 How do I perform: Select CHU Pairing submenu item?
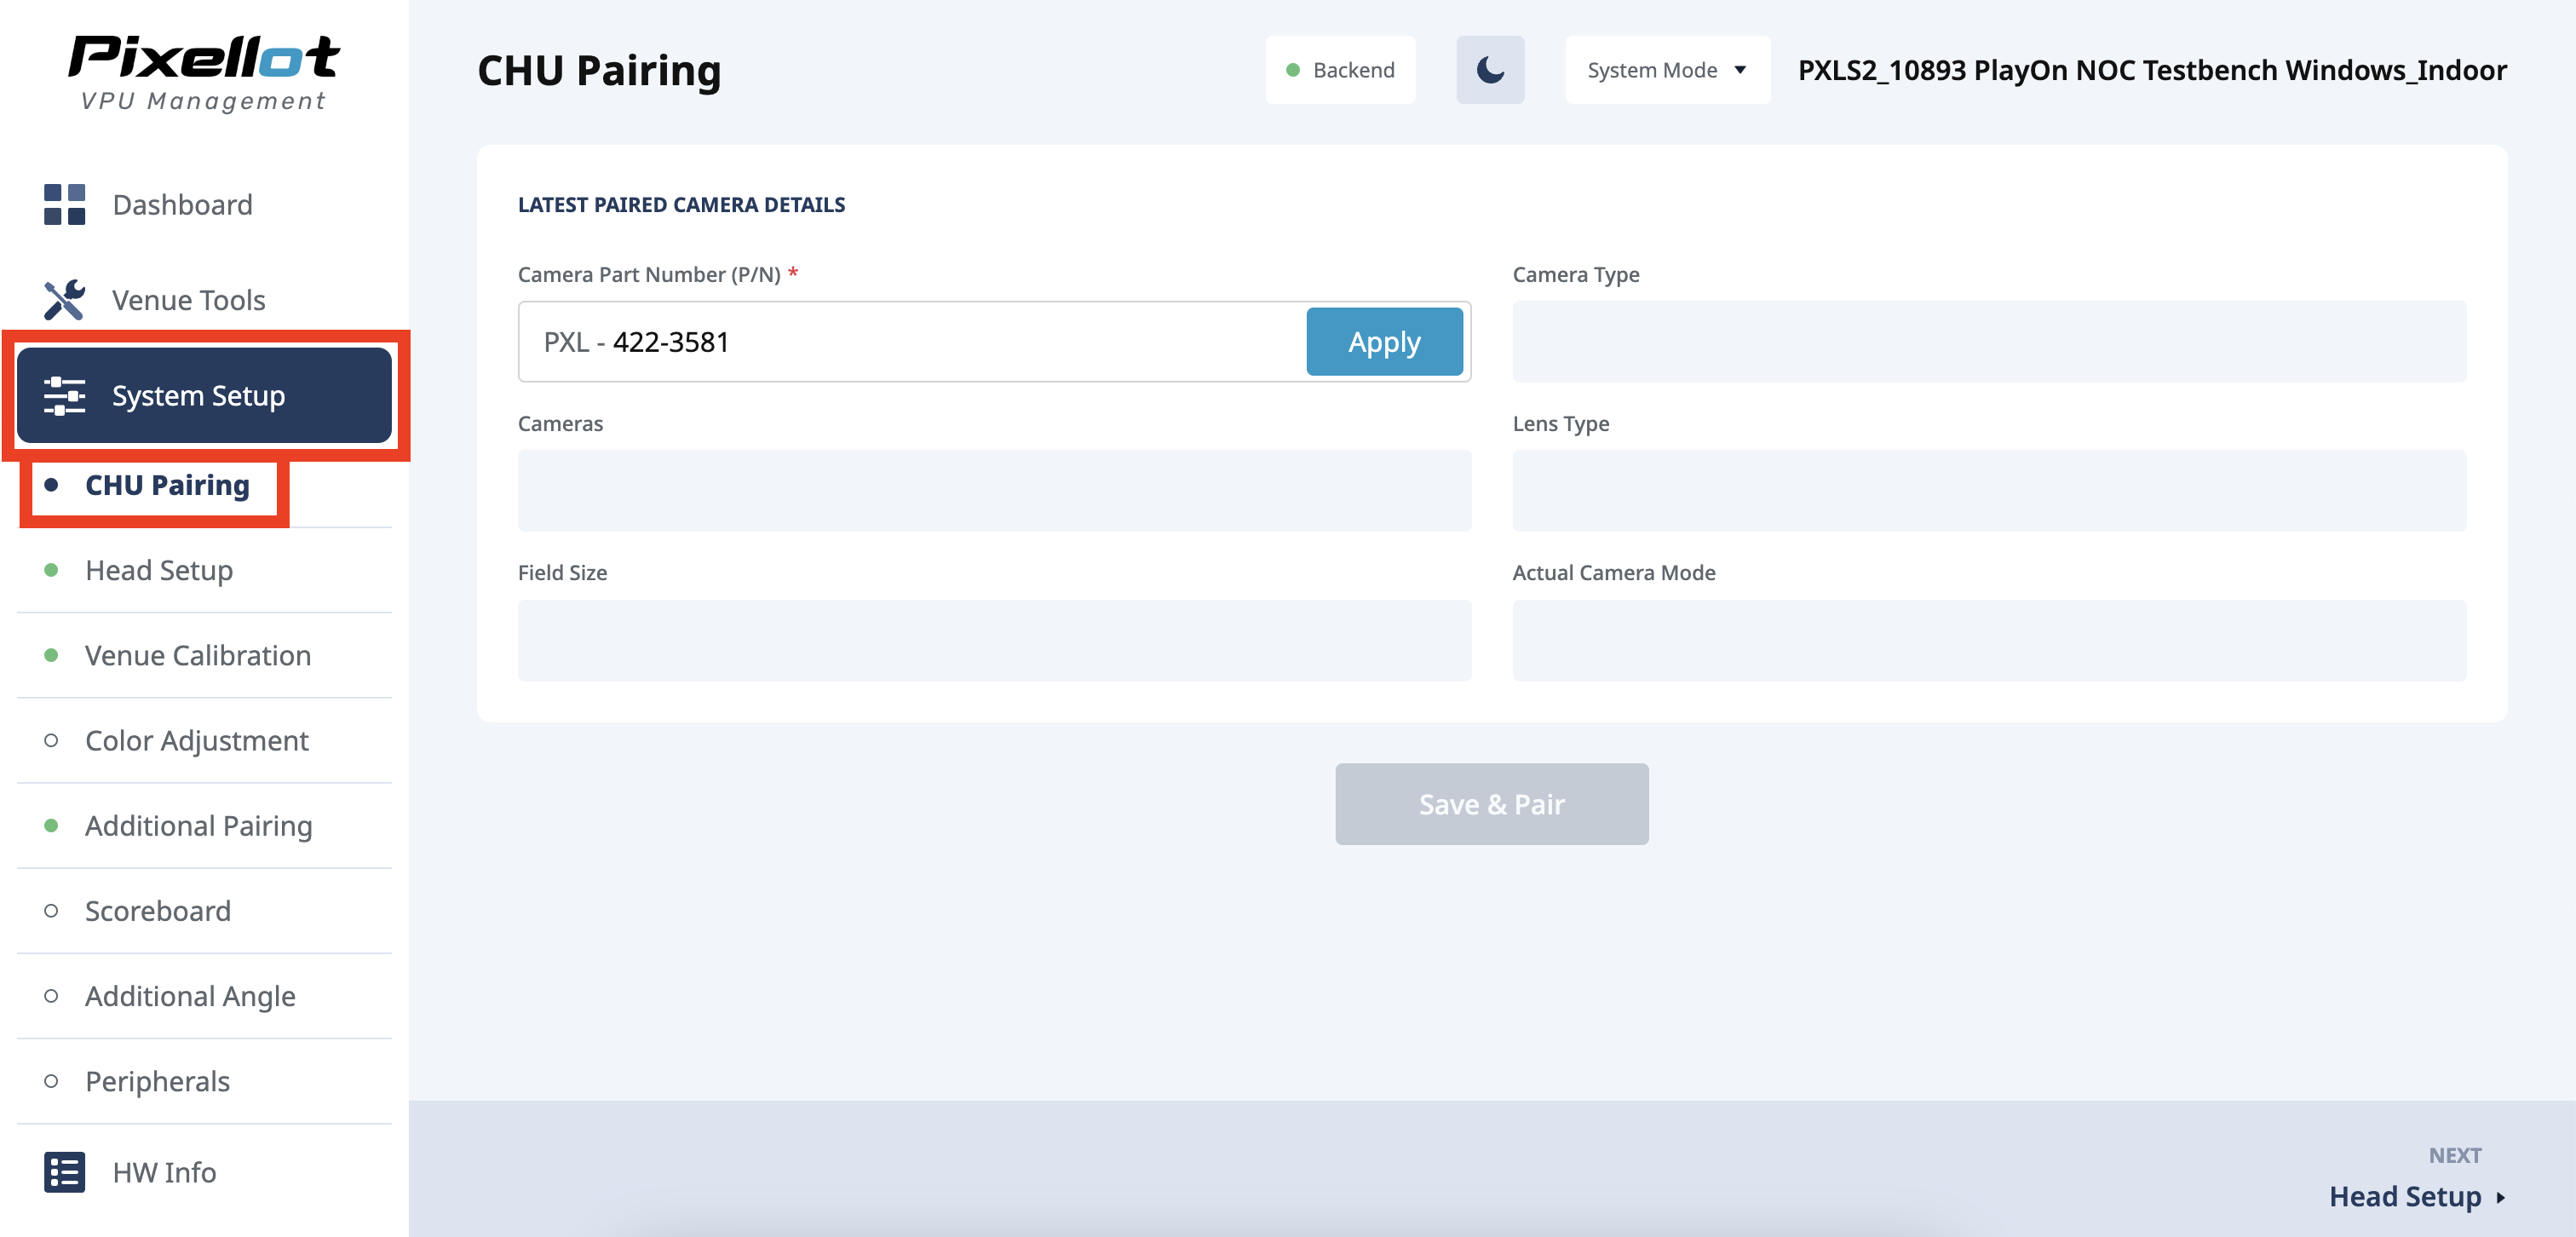(x=167, y=485)
